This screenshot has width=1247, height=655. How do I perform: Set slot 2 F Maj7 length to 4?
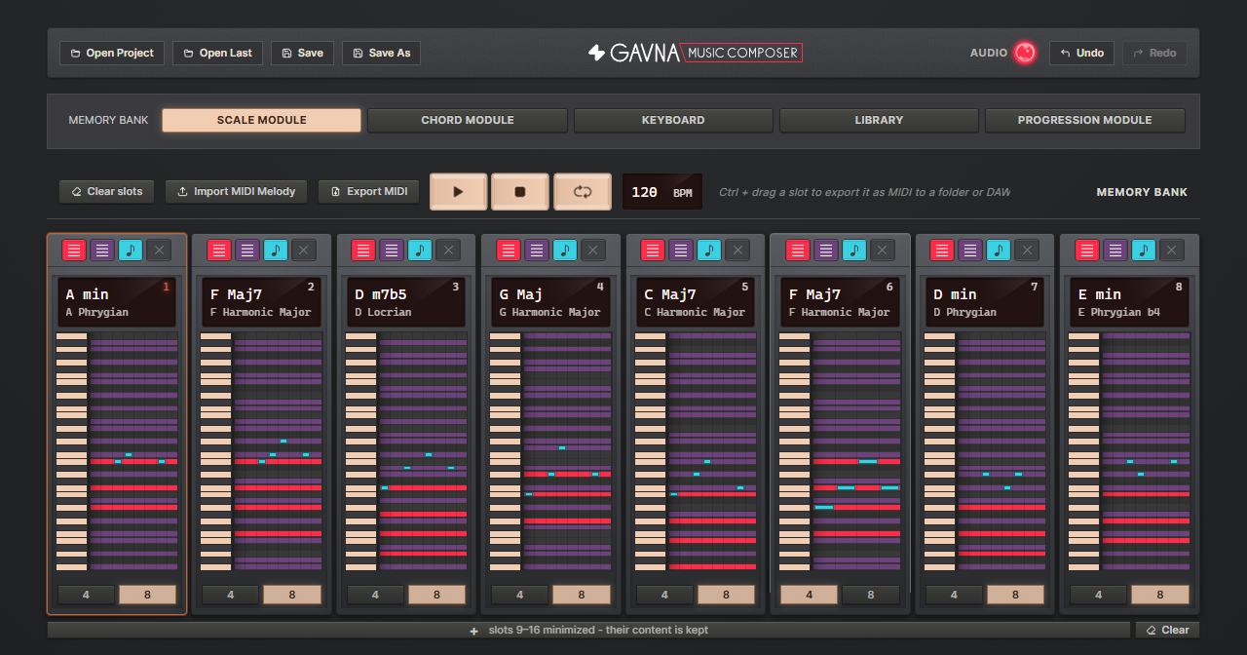coord(231,595)
